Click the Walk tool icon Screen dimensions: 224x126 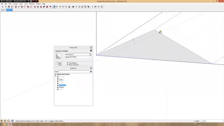(98, 7)
